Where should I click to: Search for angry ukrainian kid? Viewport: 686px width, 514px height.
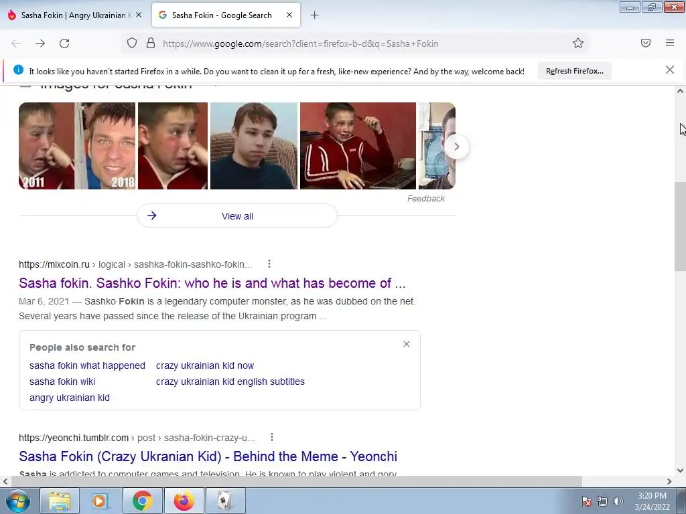(70, 398)
